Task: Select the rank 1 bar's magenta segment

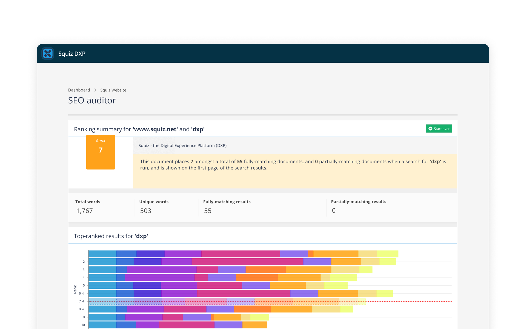Action: pos(241,254)
